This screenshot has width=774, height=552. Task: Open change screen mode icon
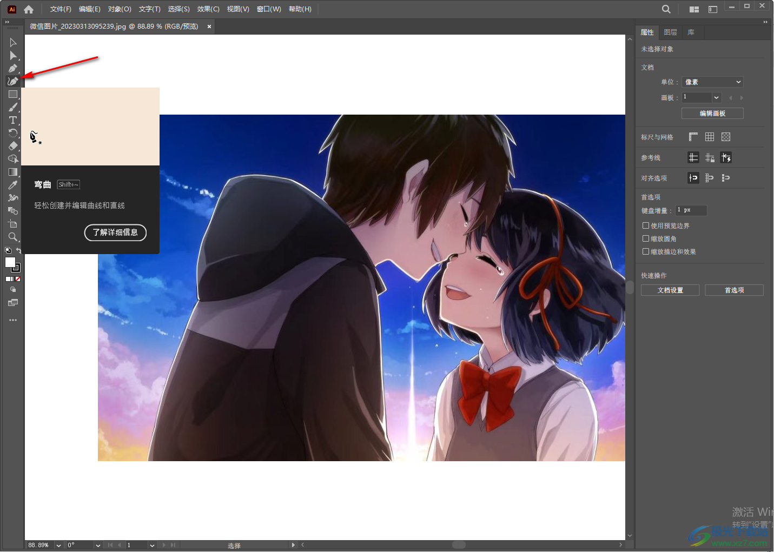pyautogui.click(x=13, y=303)
